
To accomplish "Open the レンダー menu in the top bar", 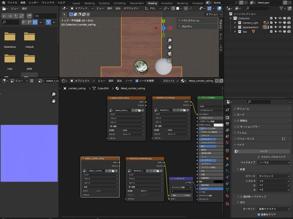I will [34, 3].
